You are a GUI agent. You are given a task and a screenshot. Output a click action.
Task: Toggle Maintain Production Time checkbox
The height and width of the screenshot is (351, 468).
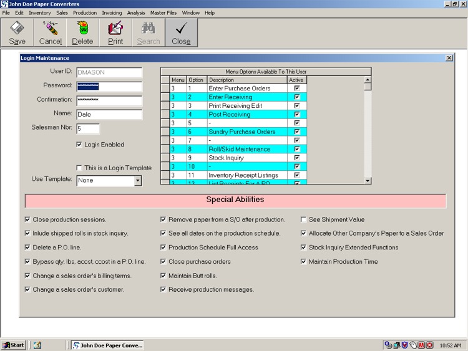[x=303, y=261]
